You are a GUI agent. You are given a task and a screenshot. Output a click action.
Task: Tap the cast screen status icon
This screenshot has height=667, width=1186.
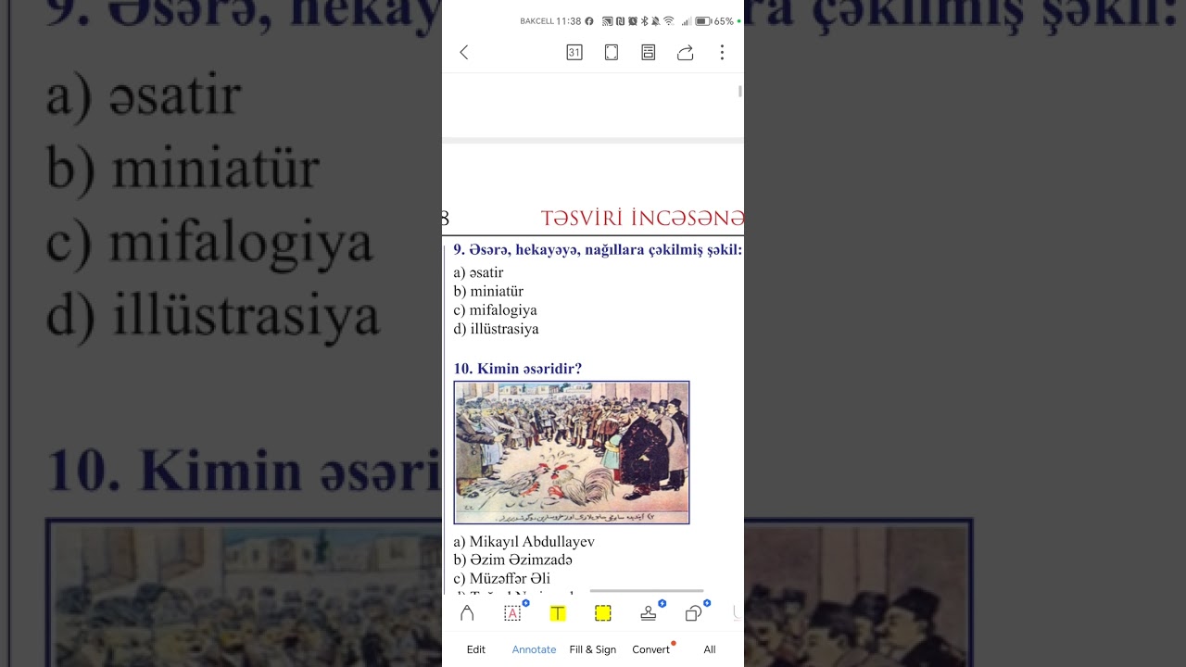click(x=608, y=21)
